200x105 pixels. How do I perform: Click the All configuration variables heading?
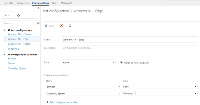pyautogui.click(x=22, y=55)
